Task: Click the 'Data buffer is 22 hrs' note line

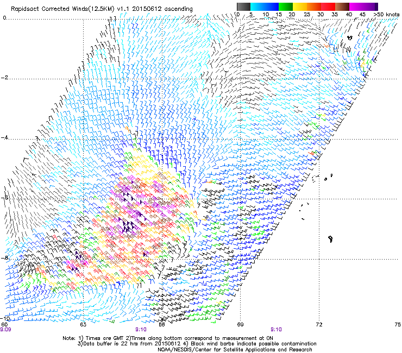Action: pos(197,344)
